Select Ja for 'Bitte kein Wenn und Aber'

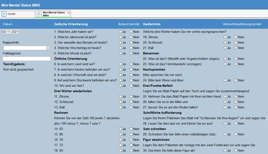pos(225,80)
